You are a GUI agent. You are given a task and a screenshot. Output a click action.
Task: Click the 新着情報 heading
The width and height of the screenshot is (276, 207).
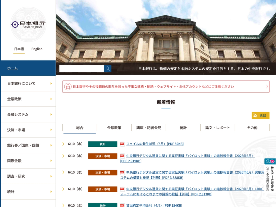coord(166,102)
